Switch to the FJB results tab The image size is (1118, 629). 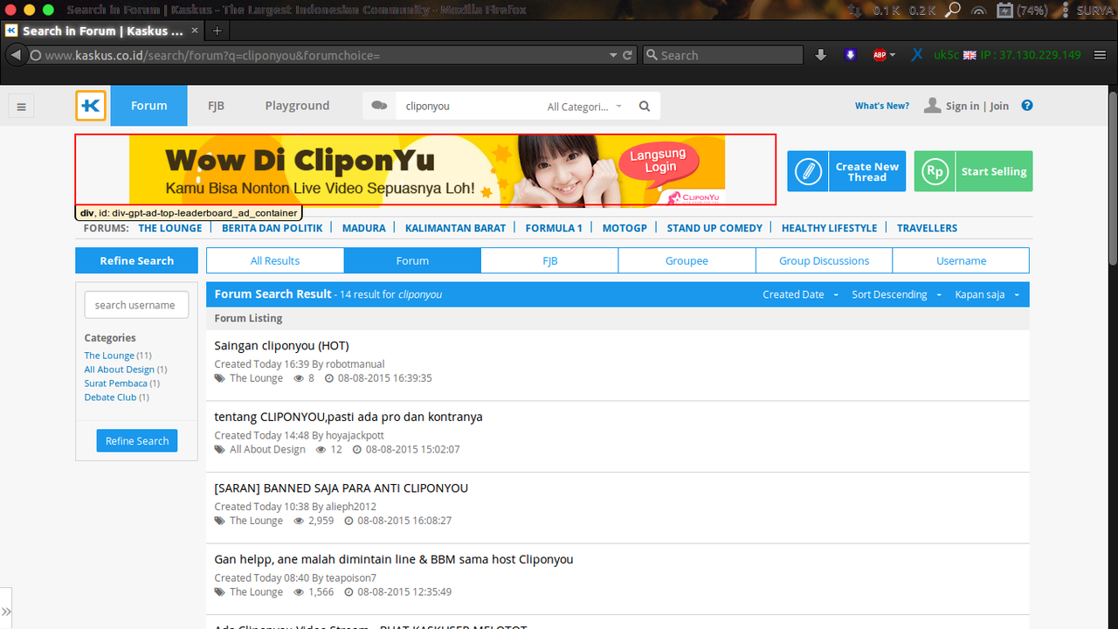point(549,260)
